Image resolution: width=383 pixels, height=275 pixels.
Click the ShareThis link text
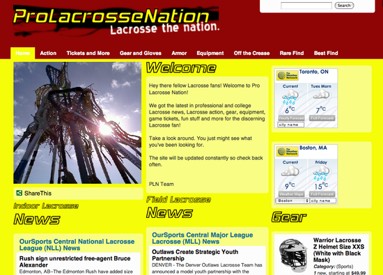click(x=38, y=193)
